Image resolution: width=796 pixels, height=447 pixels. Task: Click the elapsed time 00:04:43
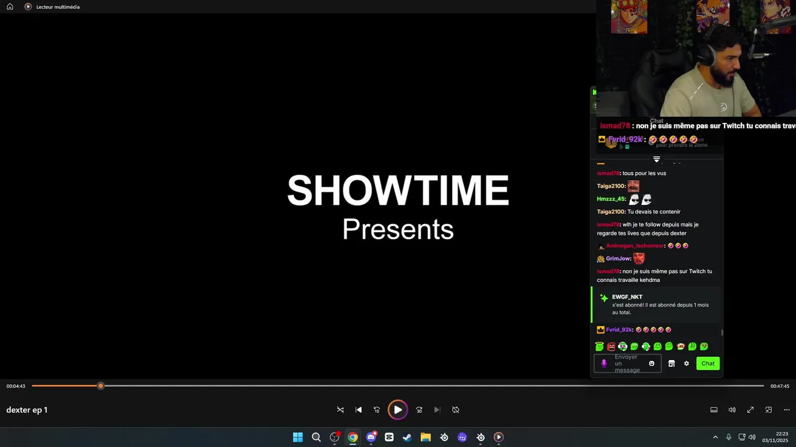click(16, 386)
